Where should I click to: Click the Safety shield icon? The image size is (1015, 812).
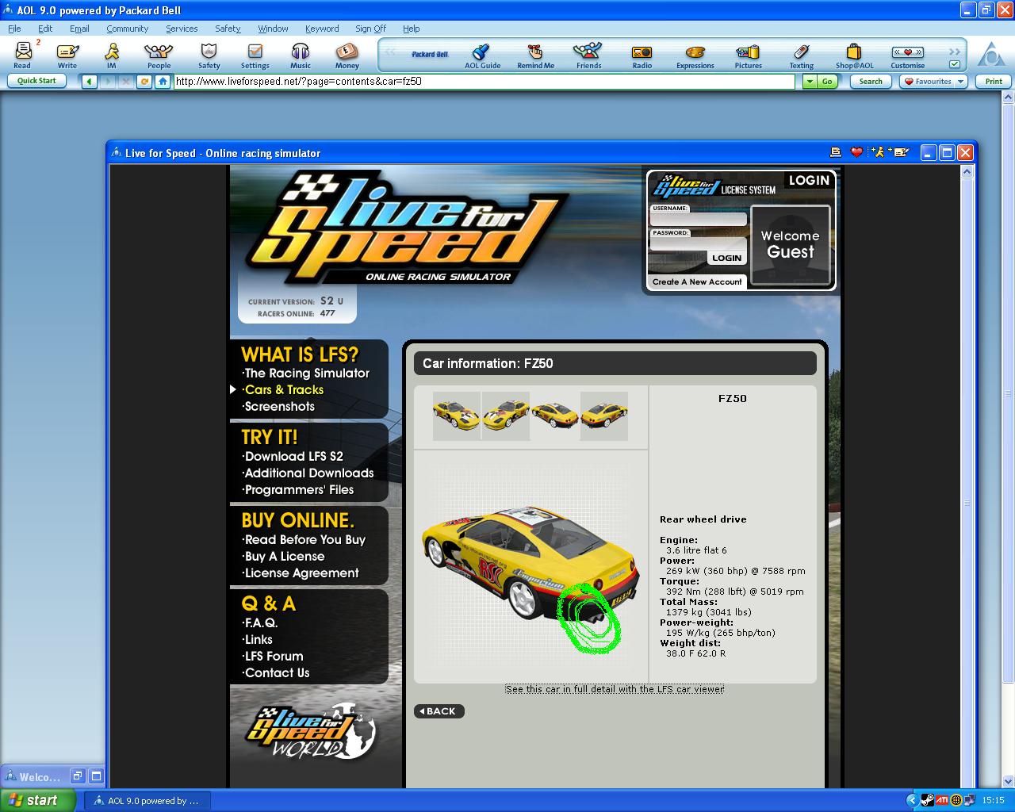tap(209, 55)
